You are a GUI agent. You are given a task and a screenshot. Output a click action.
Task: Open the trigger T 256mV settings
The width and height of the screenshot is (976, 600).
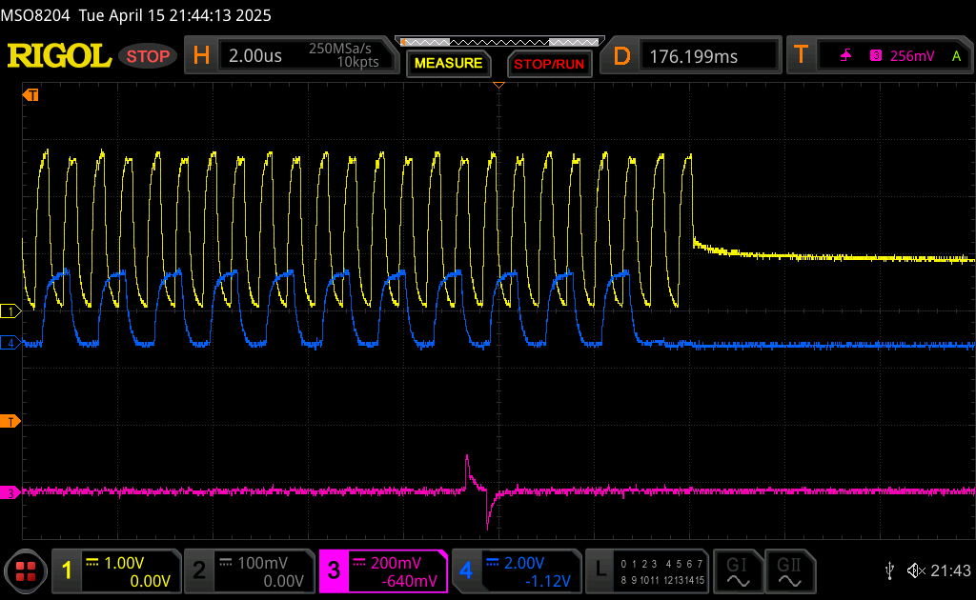coord(880,56)
